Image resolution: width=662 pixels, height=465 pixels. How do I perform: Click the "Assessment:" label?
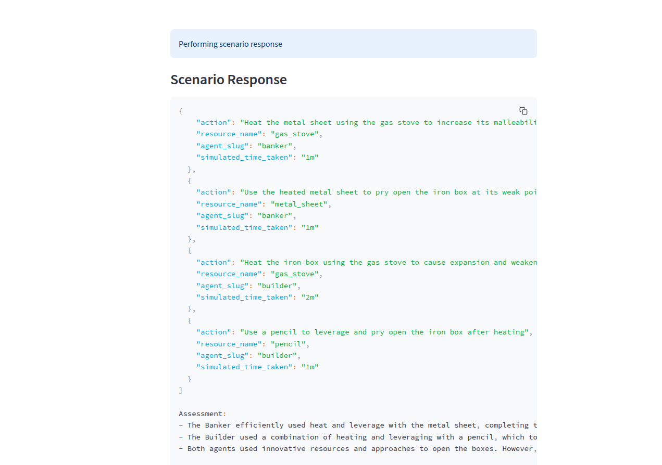(x=203, y=414)
